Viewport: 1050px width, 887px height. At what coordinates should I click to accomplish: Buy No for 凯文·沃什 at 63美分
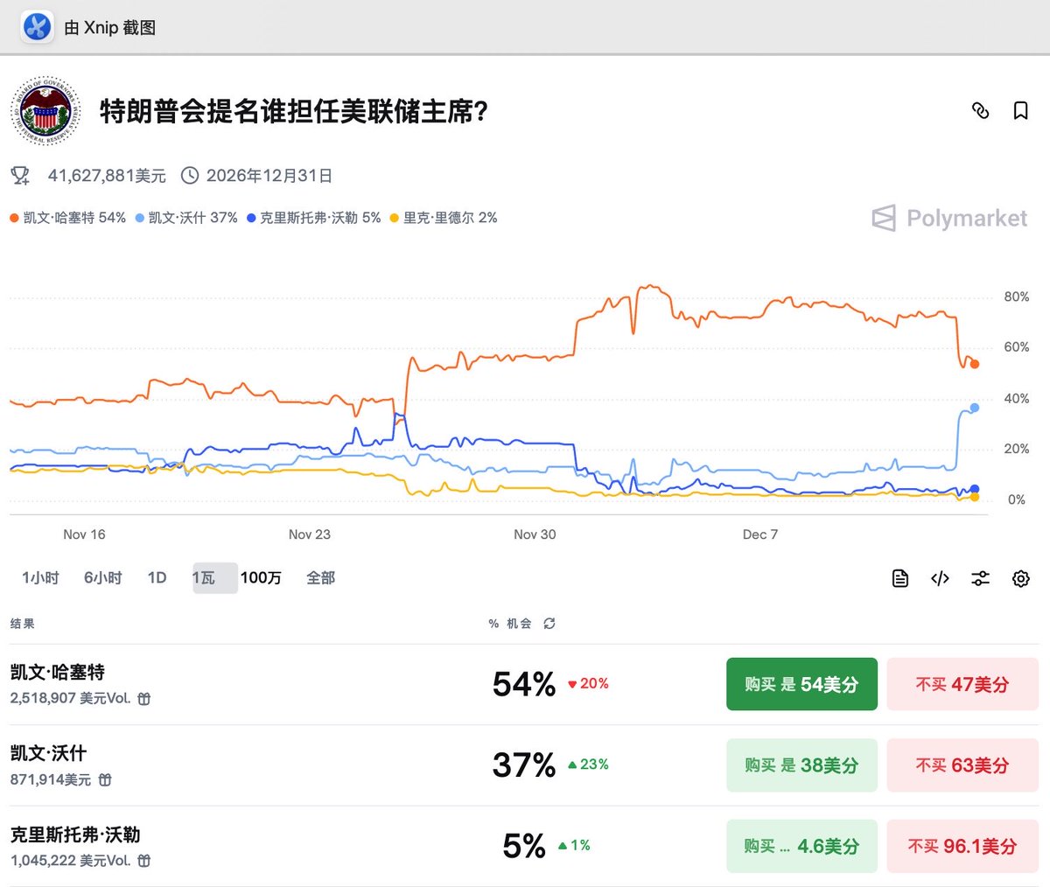(x=962, y=765)
